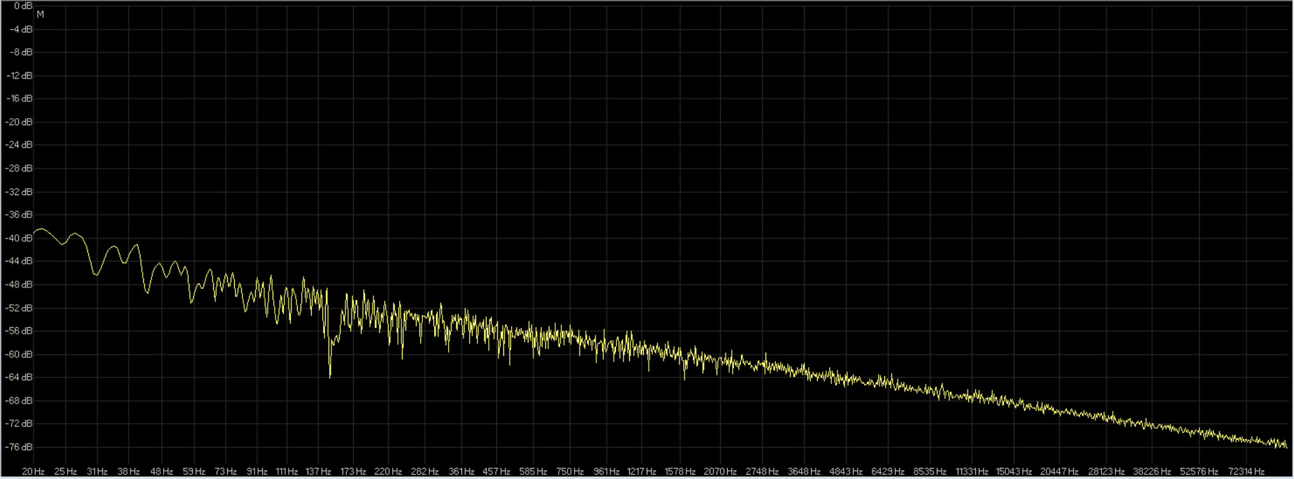
Task: Select the -60 dB level axis label
Action: 20,354
